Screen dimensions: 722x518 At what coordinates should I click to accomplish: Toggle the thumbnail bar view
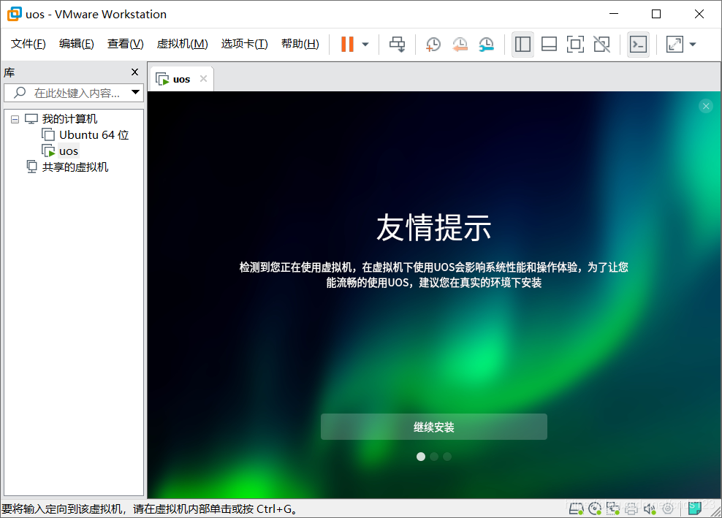pos(549,45)
